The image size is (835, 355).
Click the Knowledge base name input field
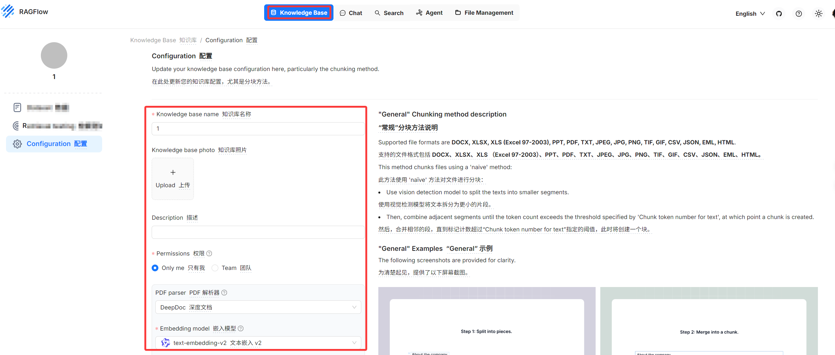point(258,129)
